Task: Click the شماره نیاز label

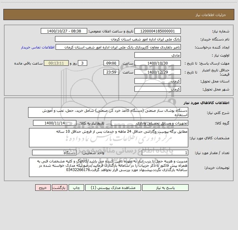Action: [221, 31]
